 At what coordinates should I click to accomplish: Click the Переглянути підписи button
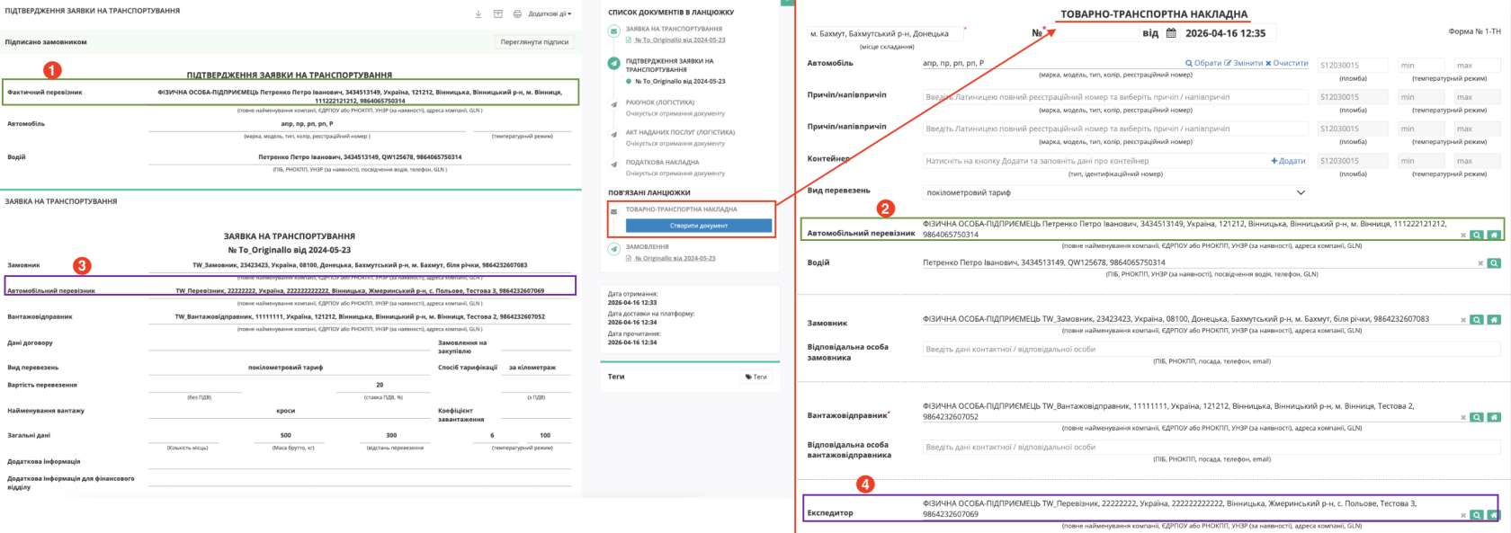[534, 41]
